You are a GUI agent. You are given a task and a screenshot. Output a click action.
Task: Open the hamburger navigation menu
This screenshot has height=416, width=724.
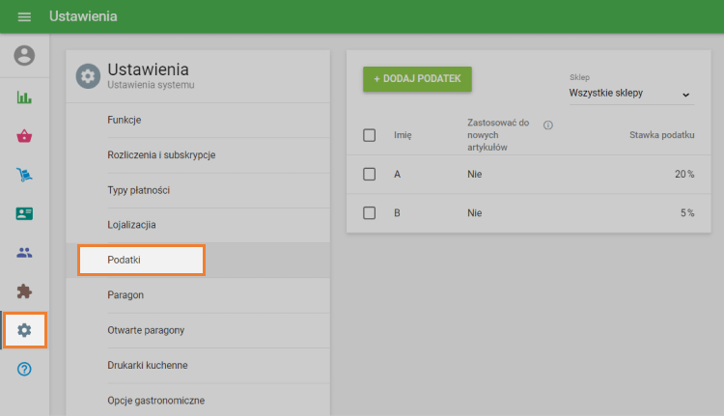pyautogui.click(x=24, y=17)
